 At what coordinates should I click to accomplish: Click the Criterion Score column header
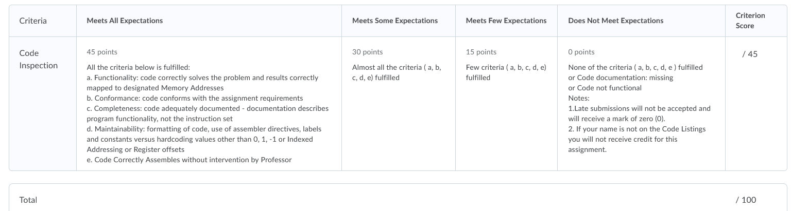(750, 21)
